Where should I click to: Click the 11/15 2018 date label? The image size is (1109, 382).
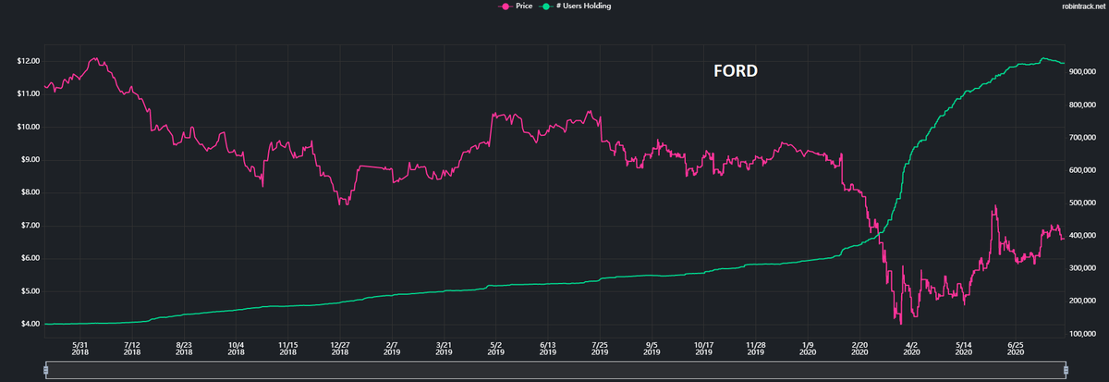click(288, 348)
